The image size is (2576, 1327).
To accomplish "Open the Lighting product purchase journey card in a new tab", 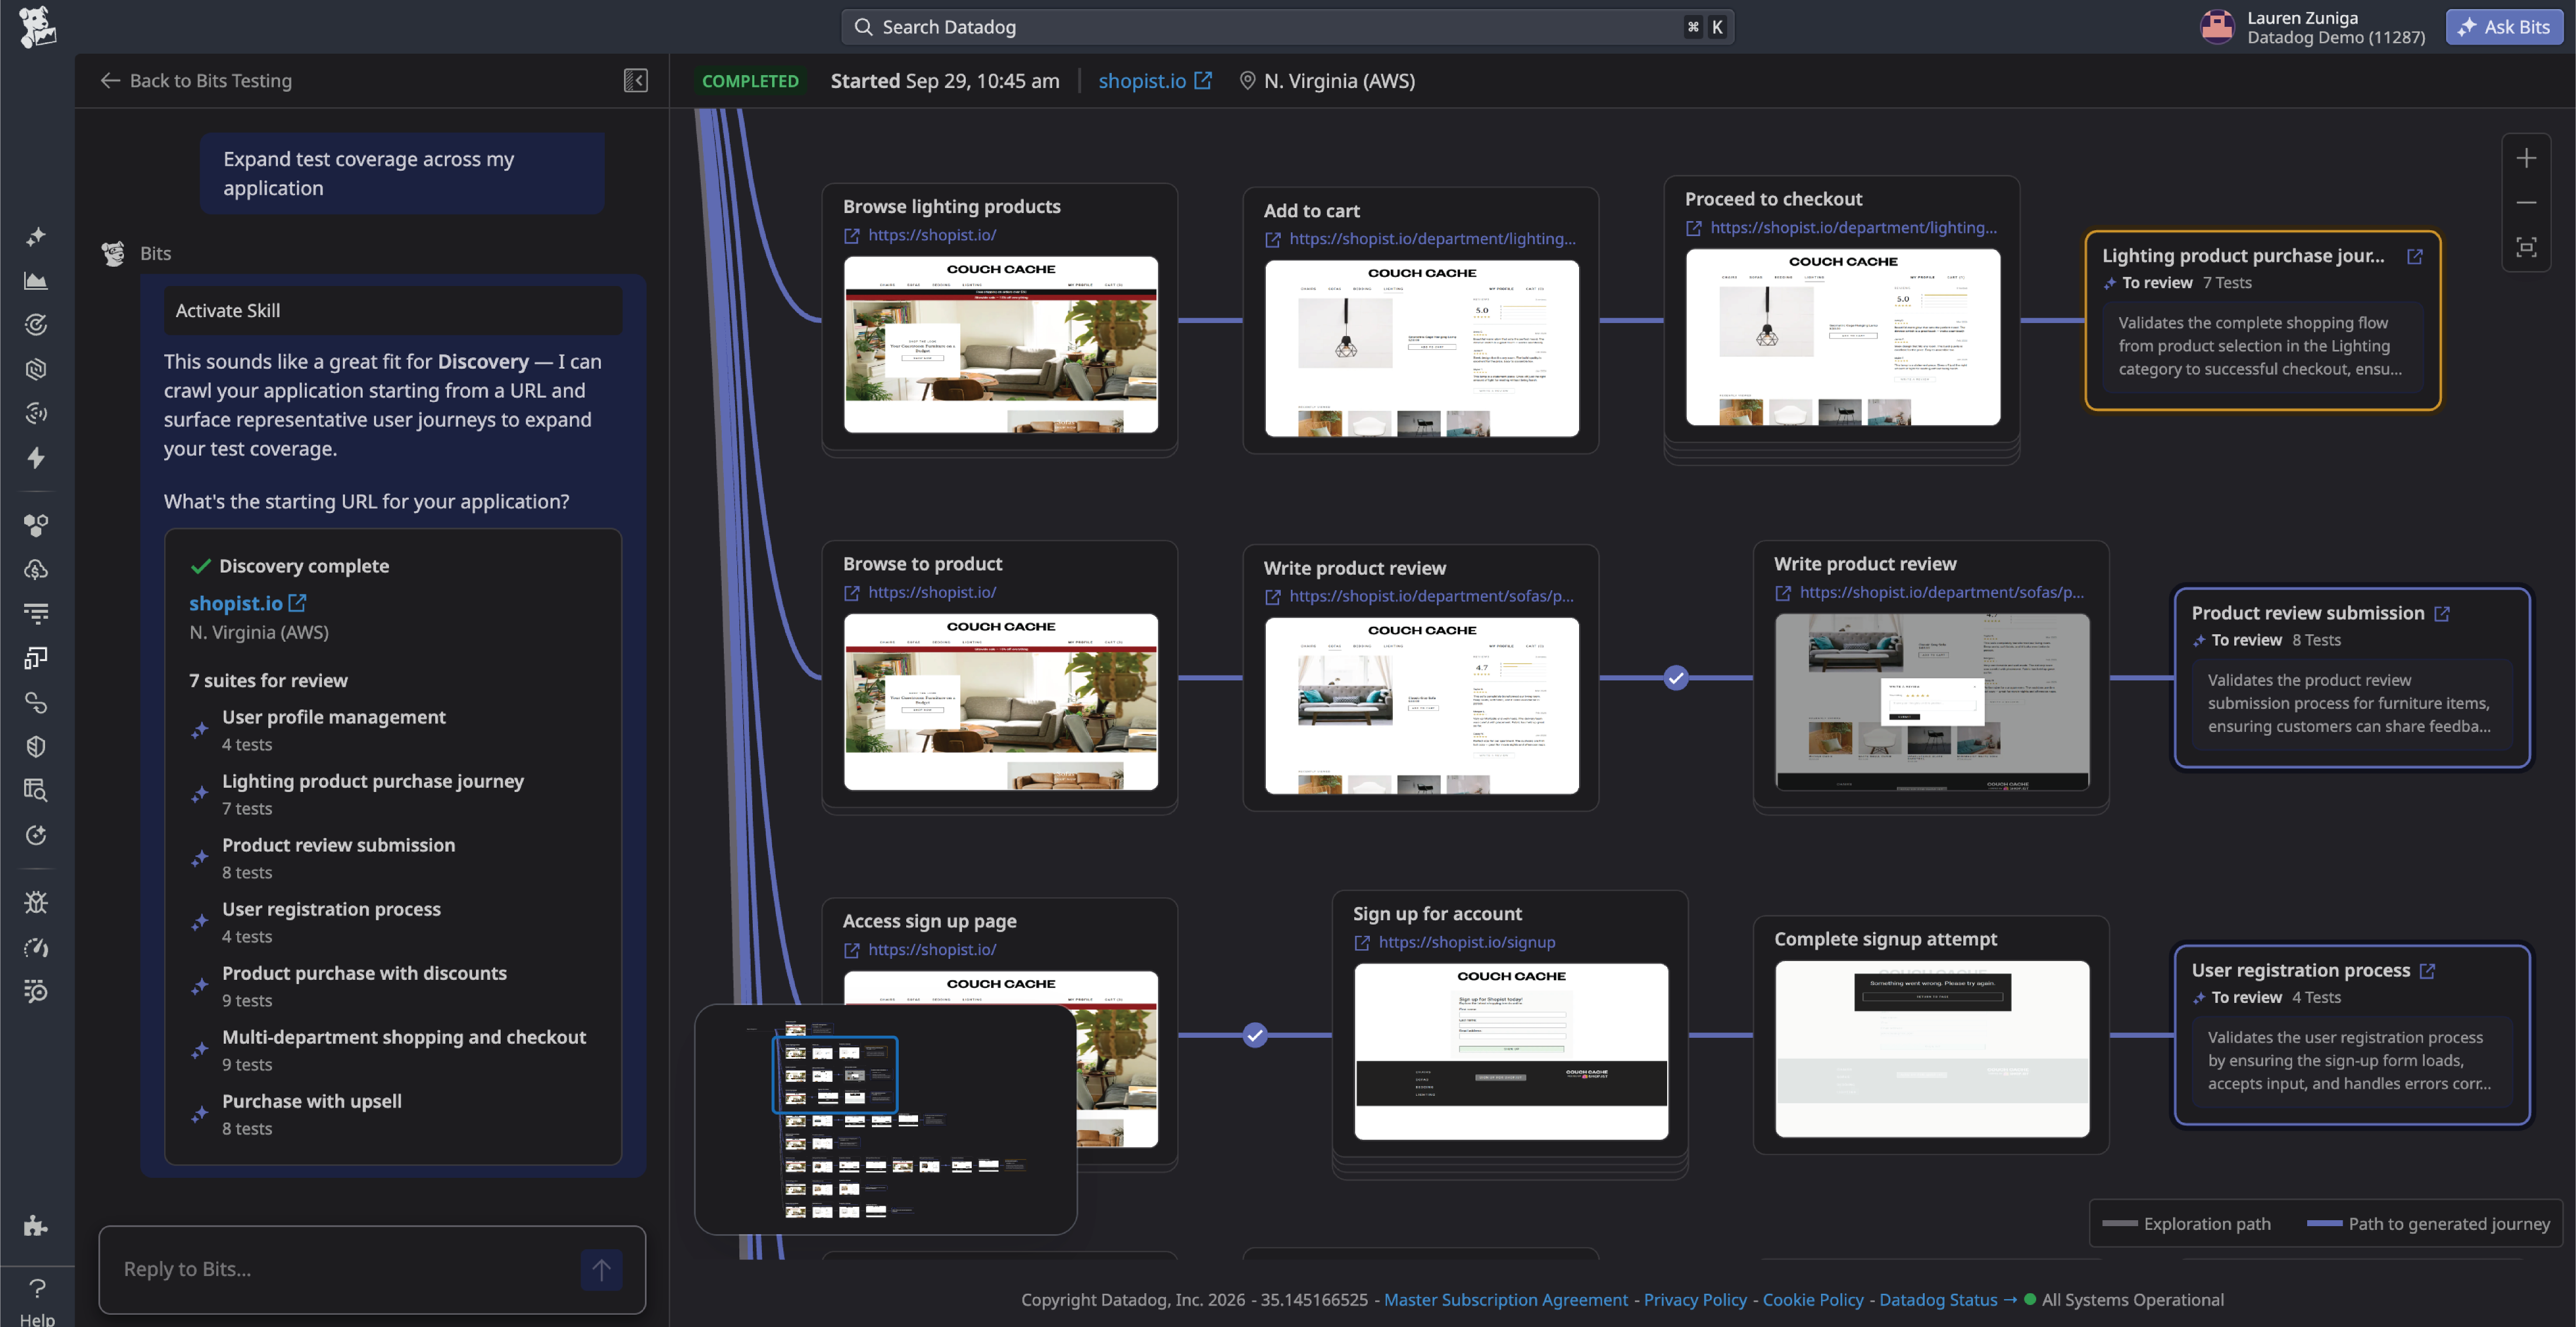I will (2415, 256).
